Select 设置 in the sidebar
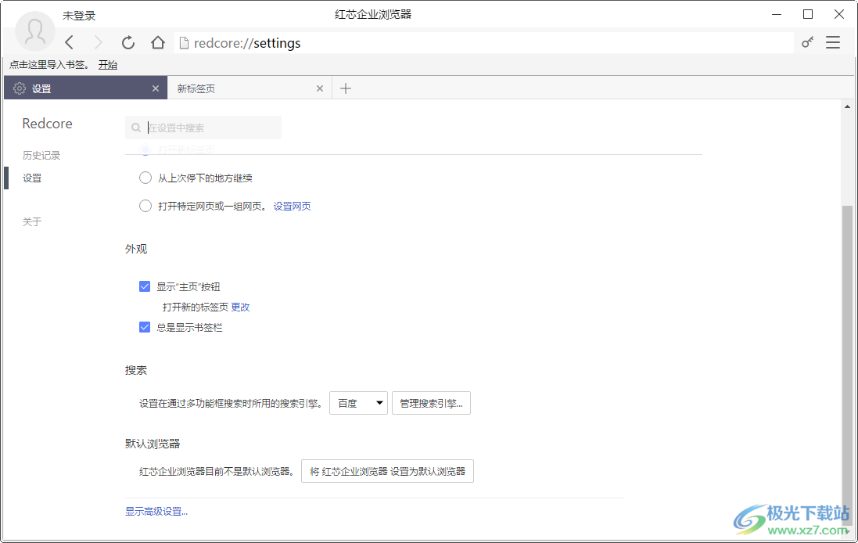 pyautogui.click(x=32, y=178)
